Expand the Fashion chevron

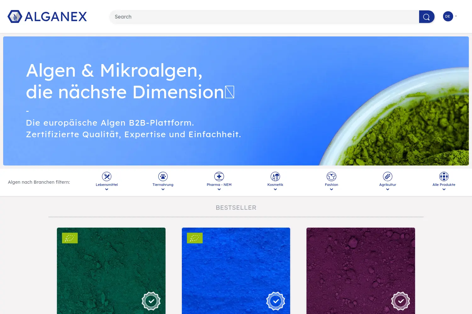[x=331, y=189]
